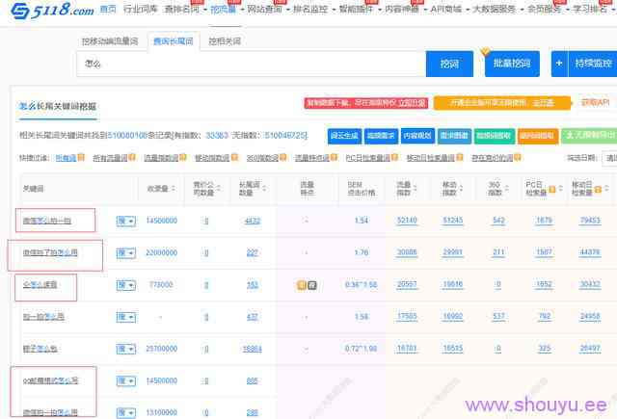Click the 筛选日期 date input box
Screen dimensions: 617x419
(x=609, y=158)
